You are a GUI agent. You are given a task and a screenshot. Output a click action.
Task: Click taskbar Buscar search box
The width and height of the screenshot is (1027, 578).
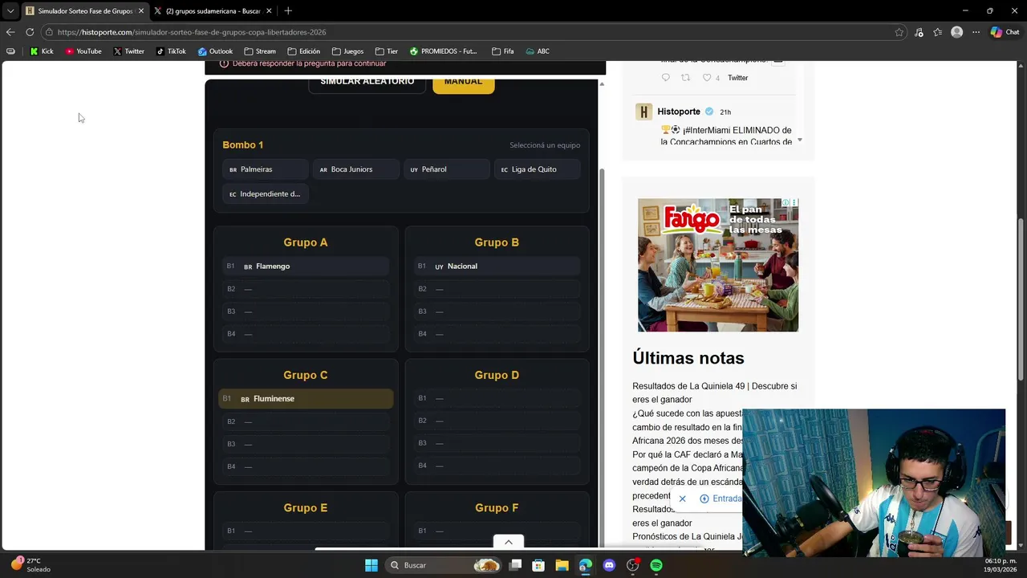[443, 565]
